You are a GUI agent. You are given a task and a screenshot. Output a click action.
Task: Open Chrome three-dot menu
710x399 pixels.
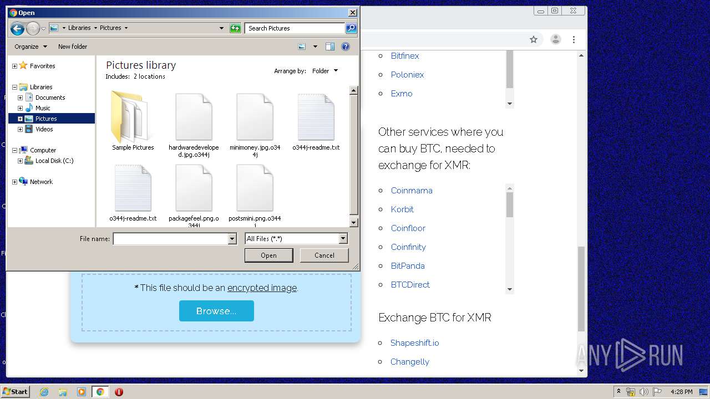(574, 39)
